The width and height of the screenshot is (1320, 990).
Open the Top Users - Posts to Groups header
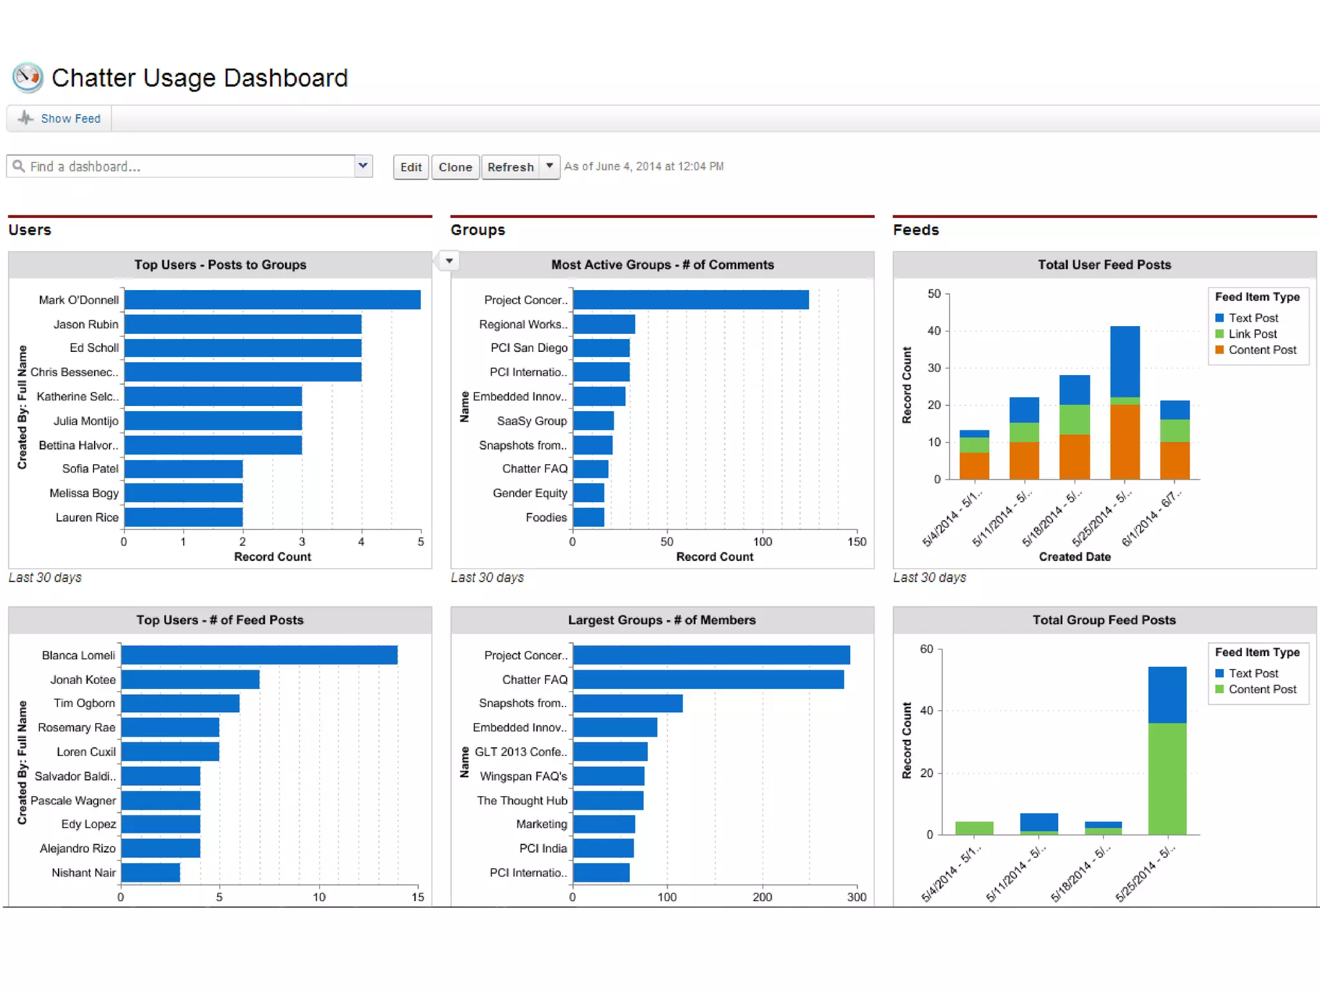click(220, 265)
